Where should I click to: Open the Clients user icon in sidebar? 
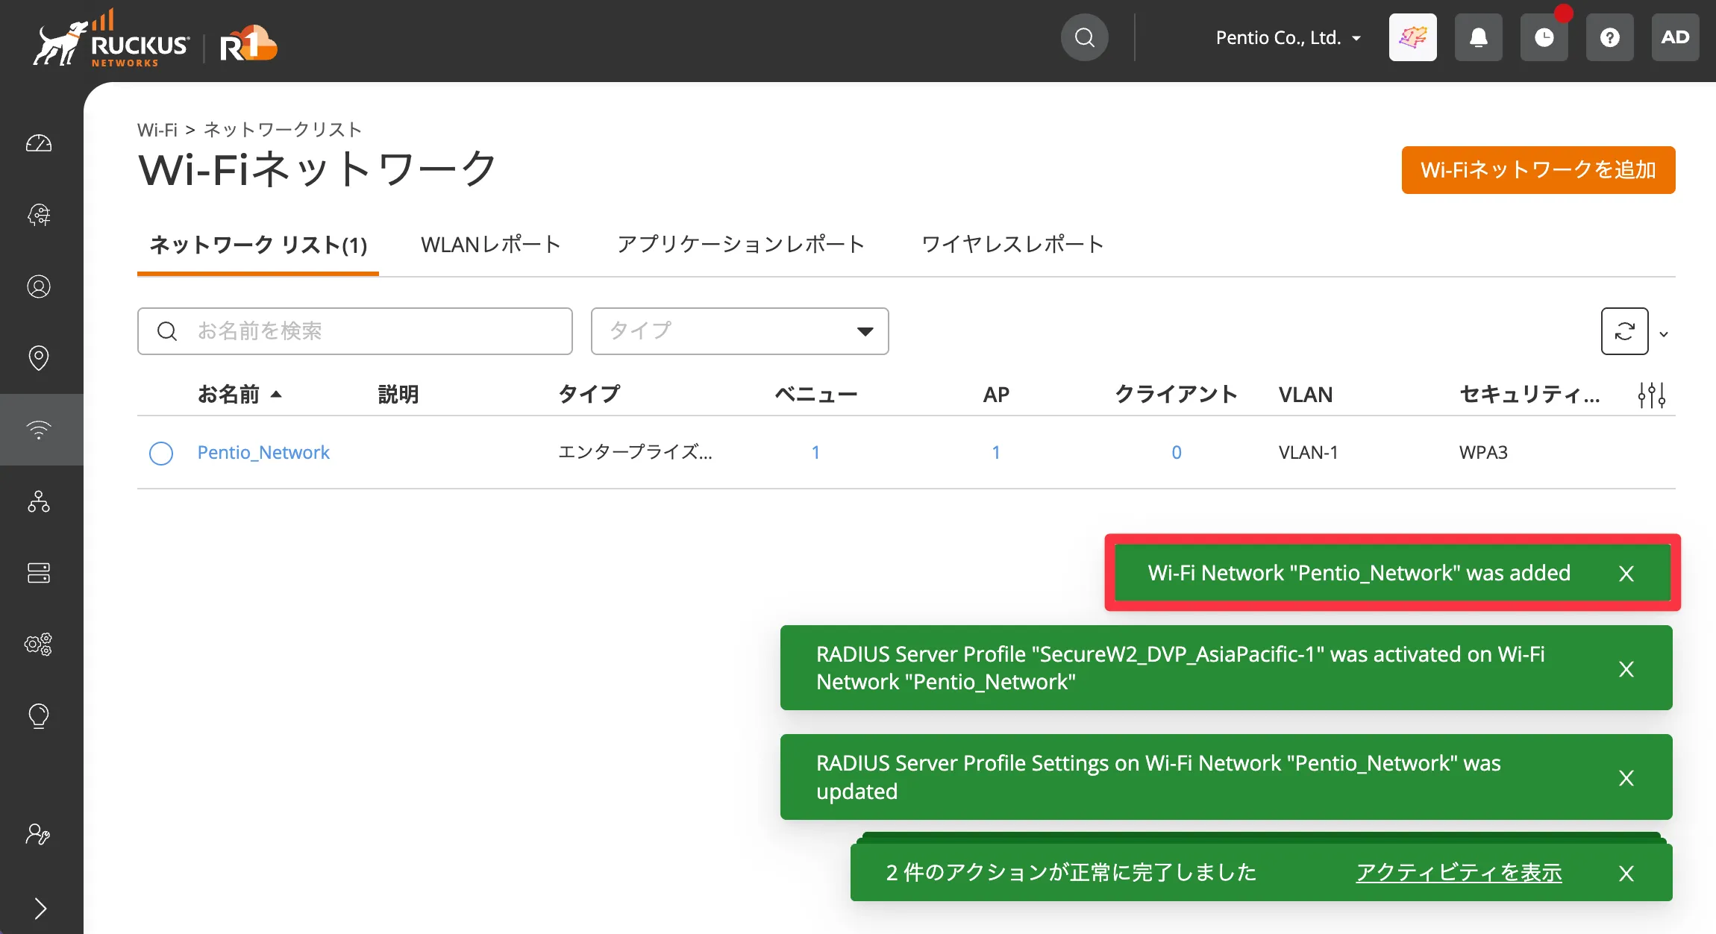(39, 286)
